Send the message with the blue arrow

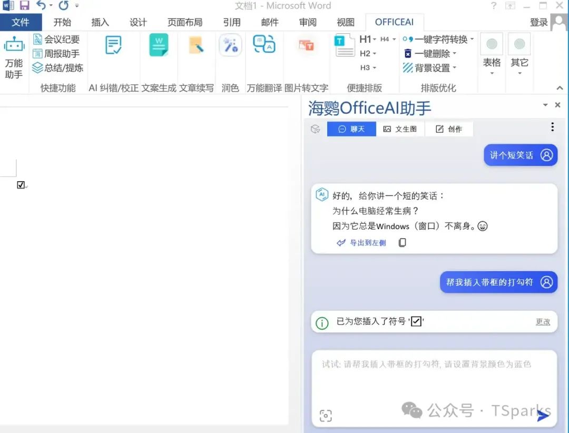[543, 416]
